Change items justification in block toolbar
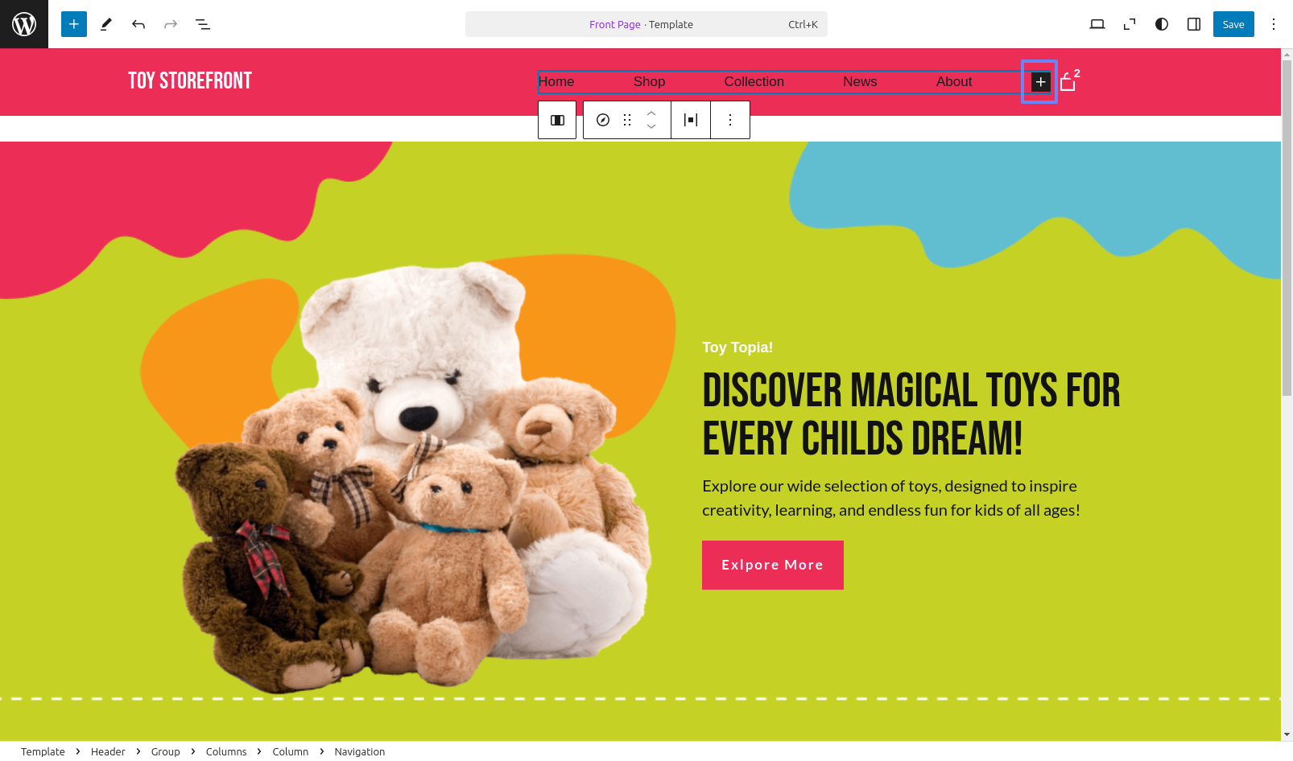The width and height of the screenshot is (1293, 761). click(691, 120)
